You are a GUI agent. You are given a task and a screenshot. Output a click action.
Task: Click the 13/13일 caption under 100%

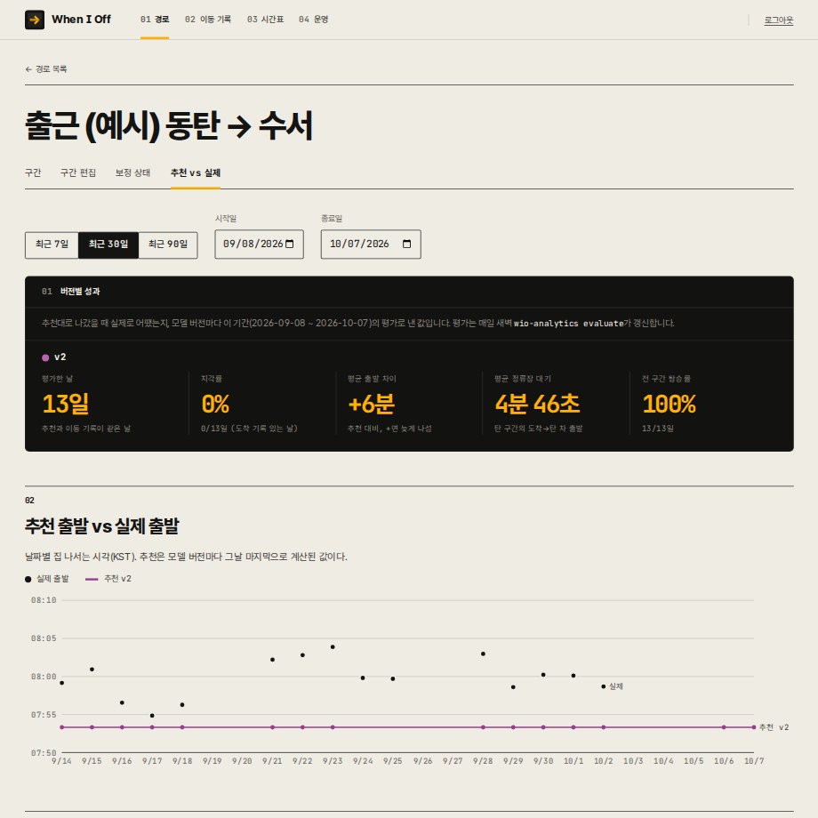(657, 429)
